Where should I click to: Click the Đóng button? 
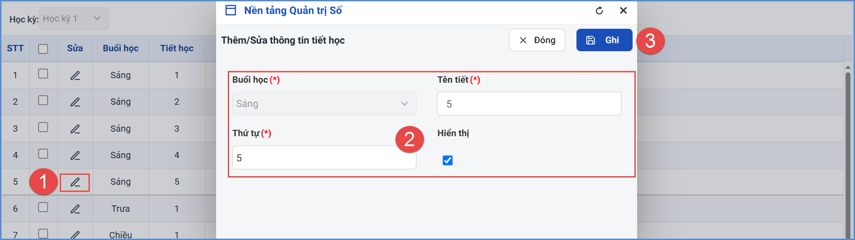[x=537, y=40]
